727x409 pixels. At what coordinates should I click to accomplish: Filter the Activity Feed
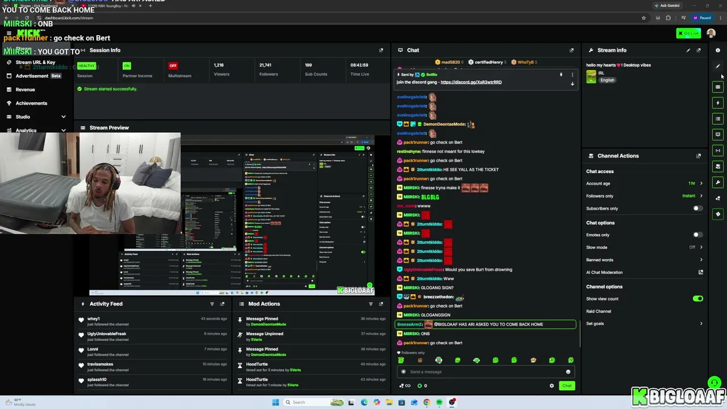coord(212,304)
